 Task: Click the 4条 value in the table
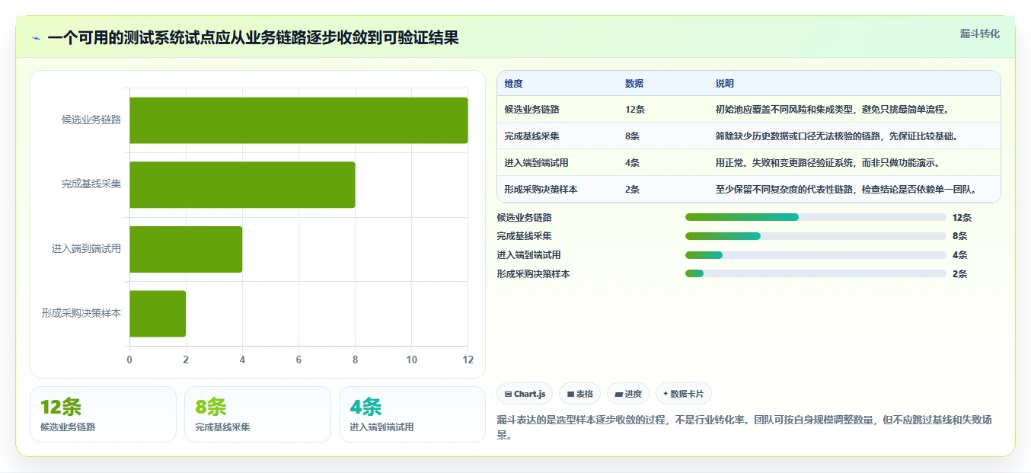(633, 163)
